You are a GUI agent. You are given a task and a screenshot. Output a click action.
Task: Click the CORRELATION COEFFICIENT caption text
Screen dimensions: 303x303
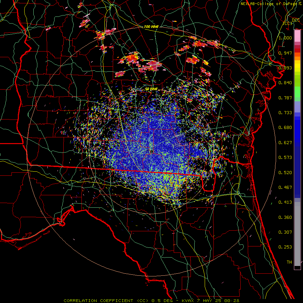pos(98,301)
